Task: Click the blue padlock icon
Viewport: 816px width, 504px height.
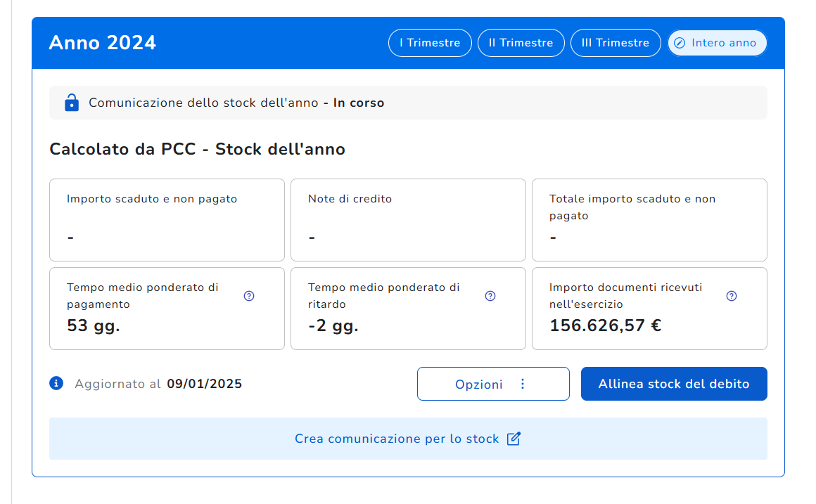Action: [71, 103]
